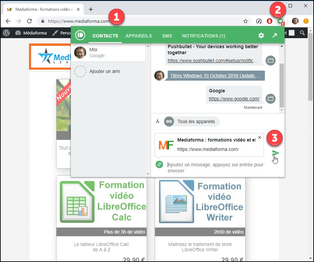Click the device icon beside the Google push
314x262 pixels.
pos(271,99)
